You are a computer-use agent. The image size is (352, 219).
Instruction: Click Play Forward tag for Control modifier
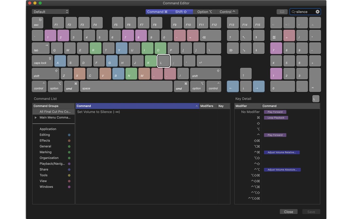(x=275, y=135)
